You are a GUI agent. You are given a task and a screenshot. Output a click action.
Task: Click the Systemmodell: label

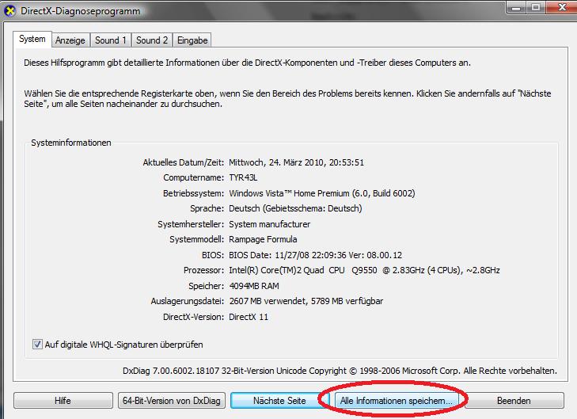196,239
